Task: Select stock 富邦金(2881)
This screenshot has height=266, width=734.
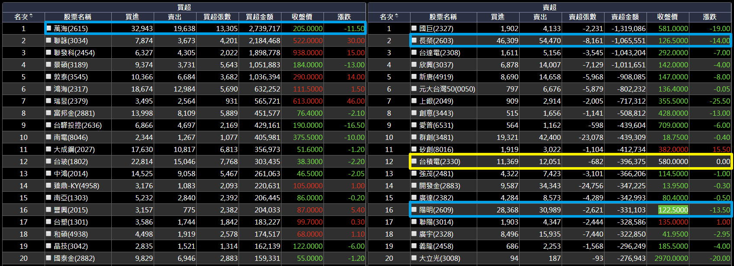Action: [74, 113]
